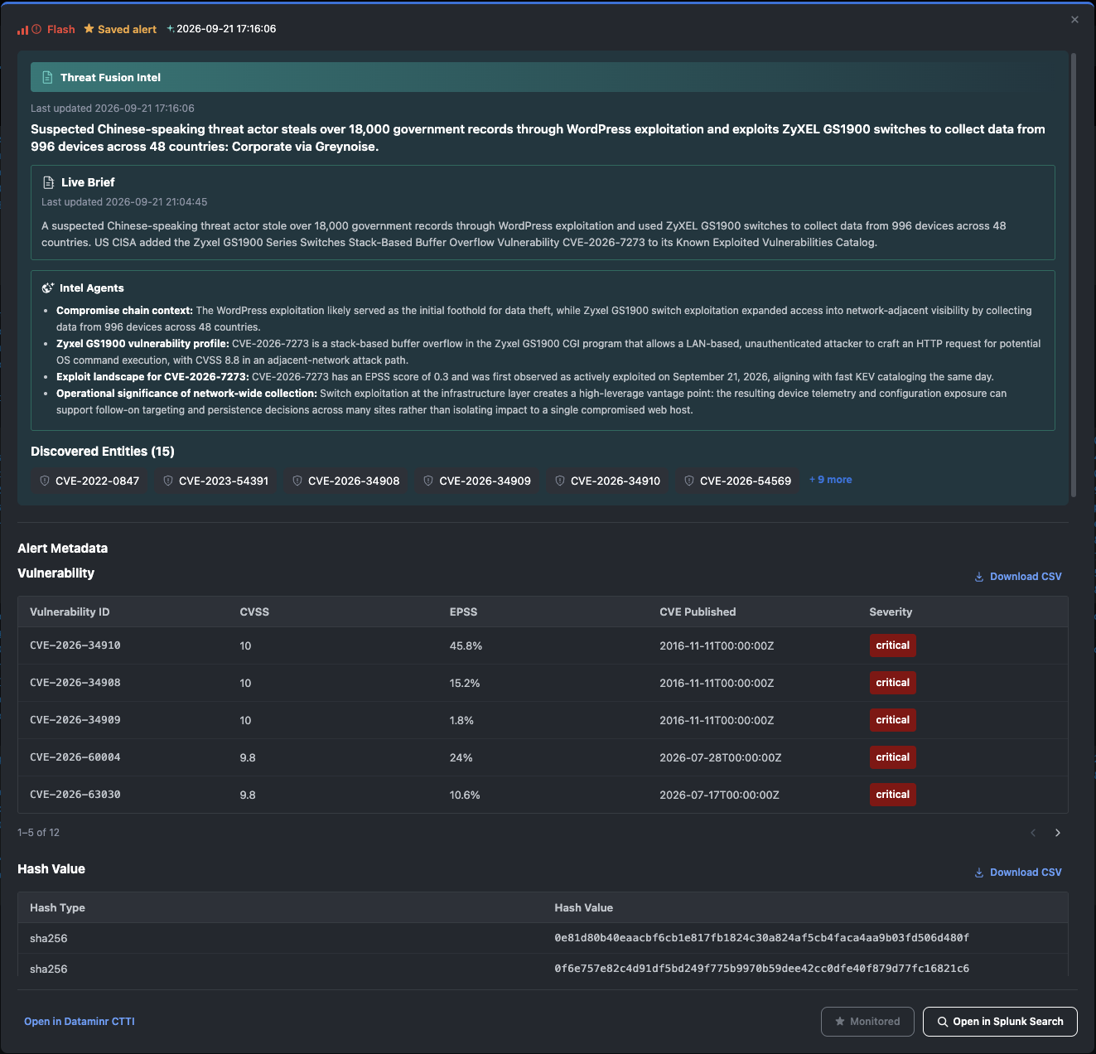This screenshot has height=1054, width=1096.
Task: Open in Splunk Search button
Action: tap(1000, 1022)
